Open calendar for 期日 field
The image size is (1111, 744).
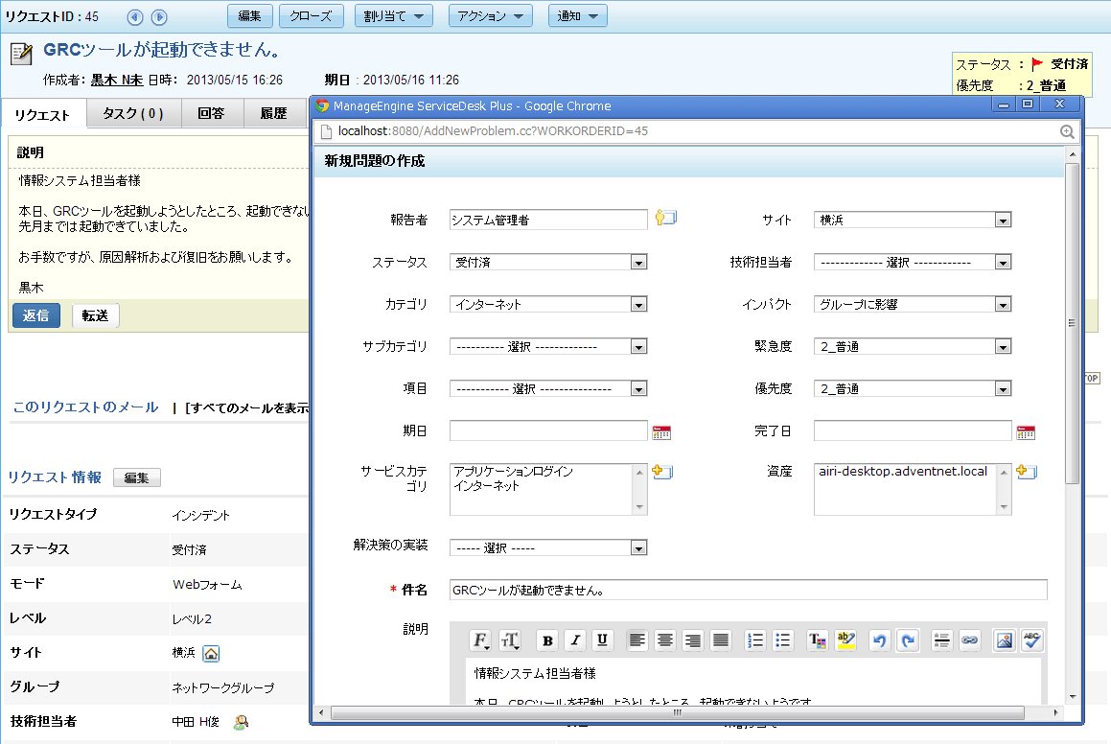(x=661, y=431)
